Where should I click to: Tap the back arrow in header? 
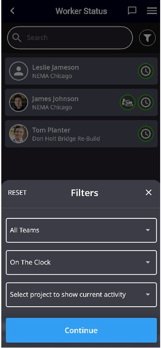pyautogui.click(x=12, y=11)
